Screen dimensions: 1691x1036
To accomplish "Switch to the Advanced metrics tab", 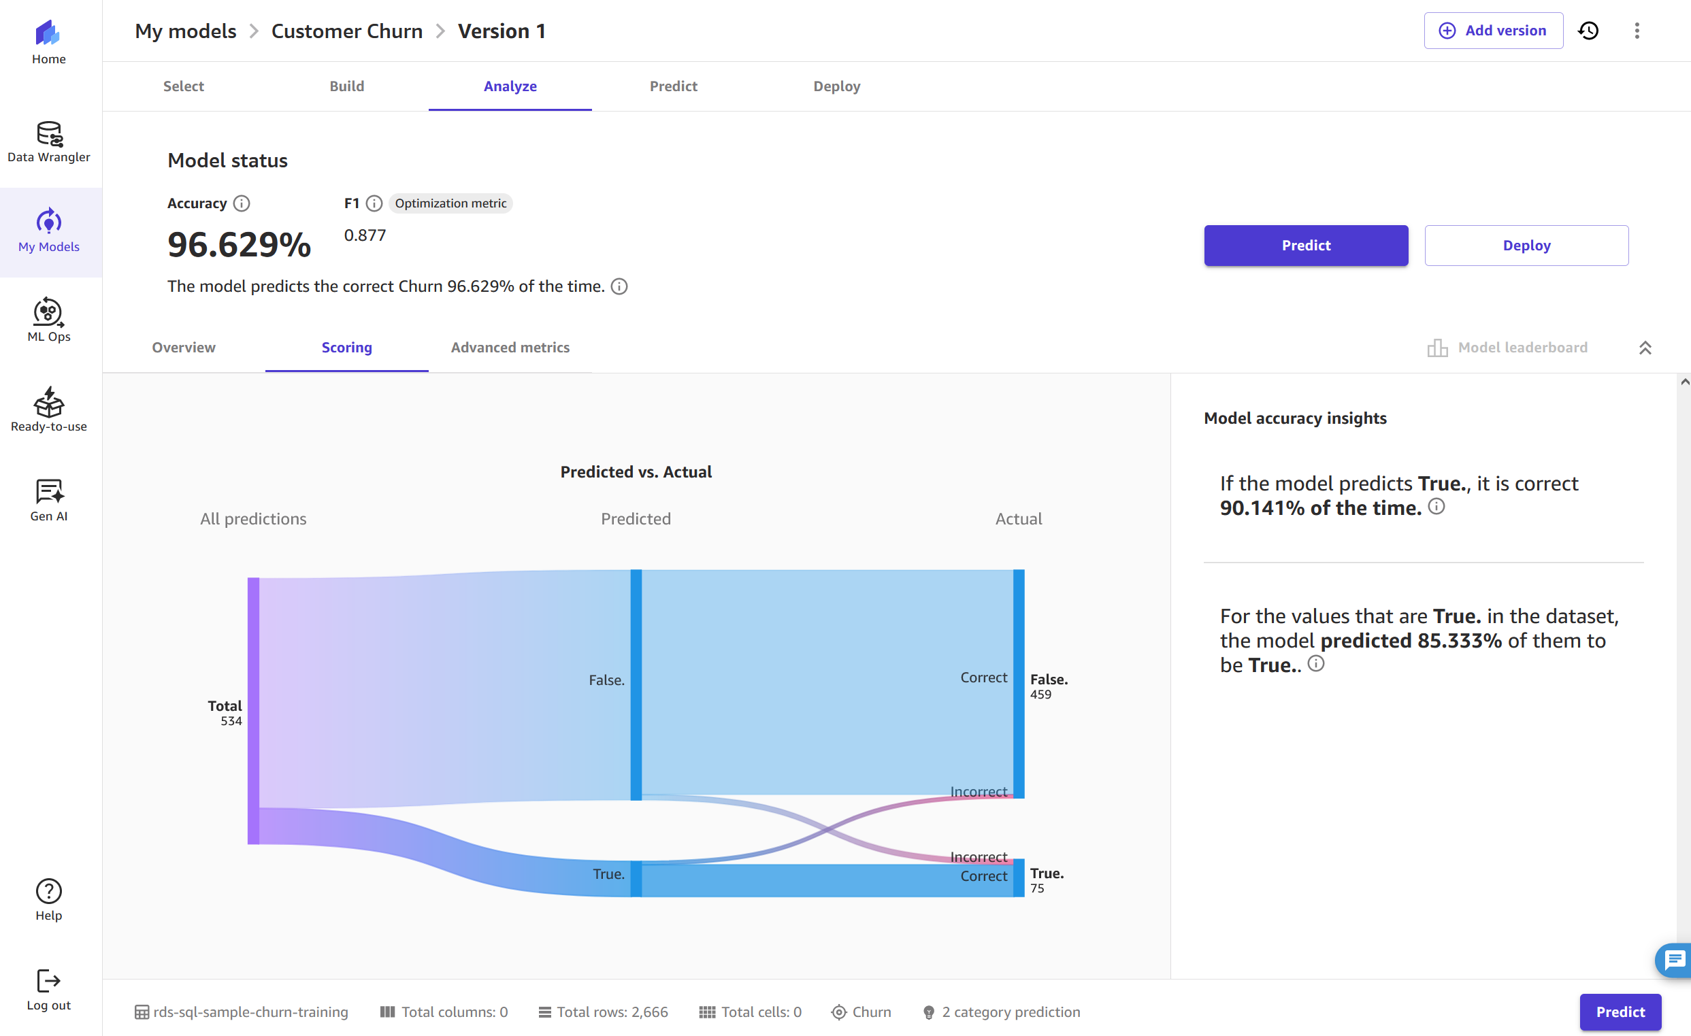I will 510,348.
